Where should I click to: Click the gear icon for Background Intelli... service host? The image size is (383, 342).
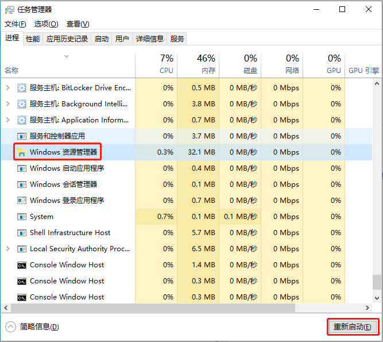[21, 104]
